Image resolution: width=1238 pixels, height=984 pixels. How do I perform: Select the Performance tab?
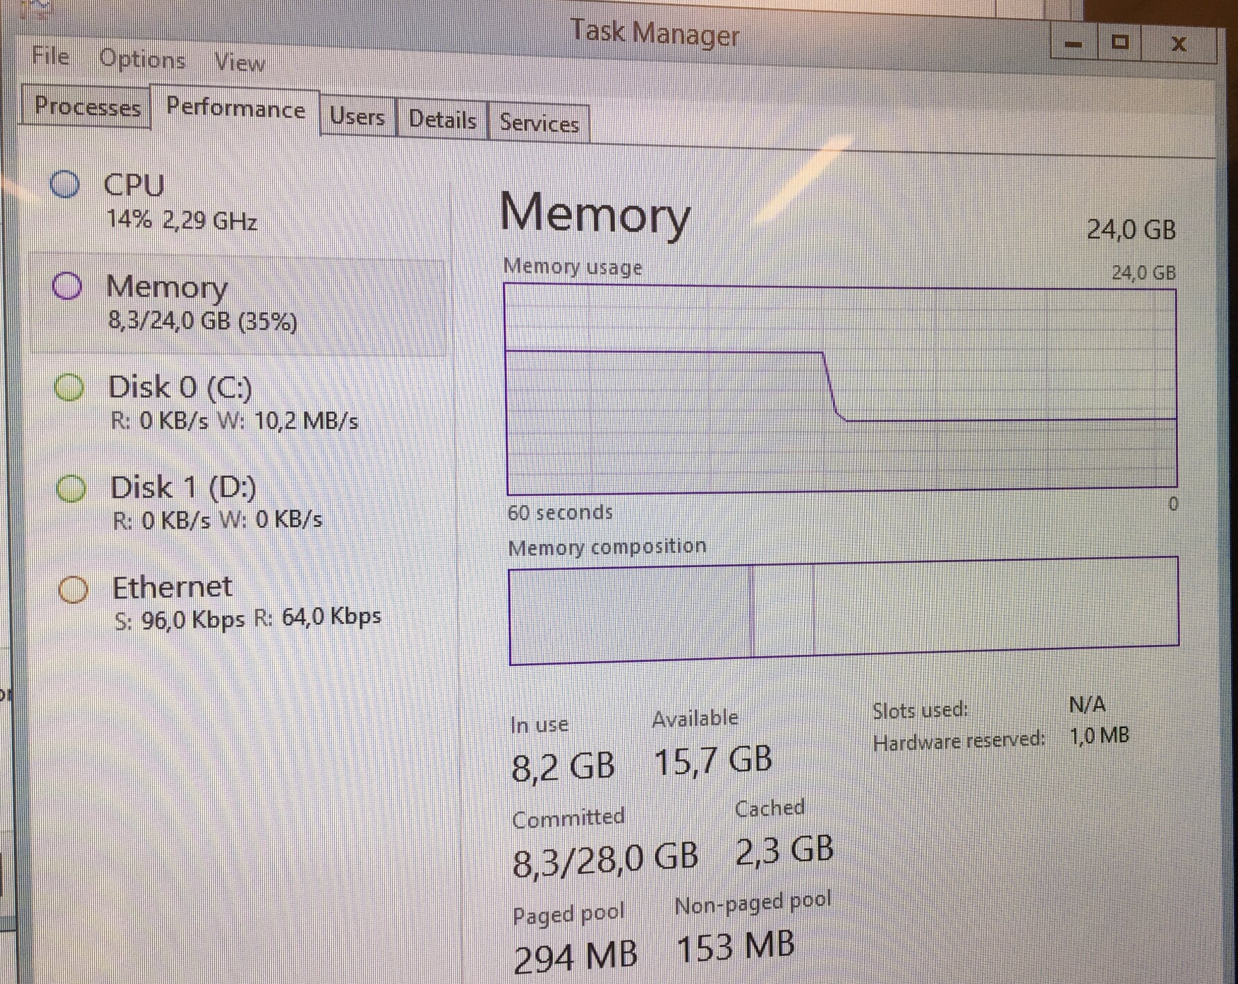pyautogui.click(x=235, y=109)
